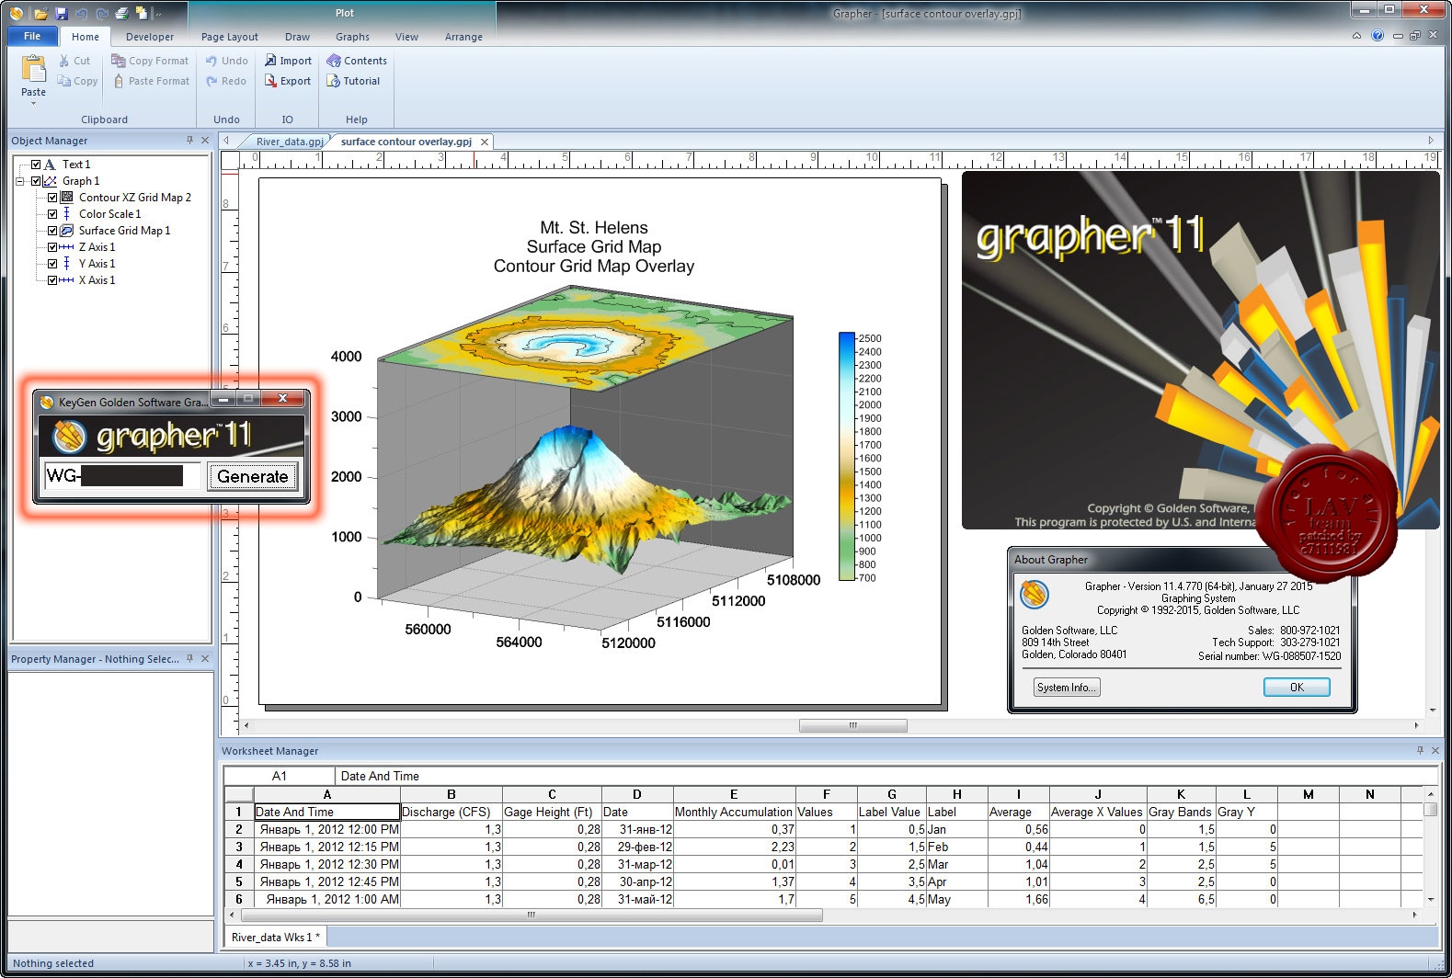Select the Contour XZ Grid Map 2 icon
This screenshot has height=978, width=1452.
[67, 198]
